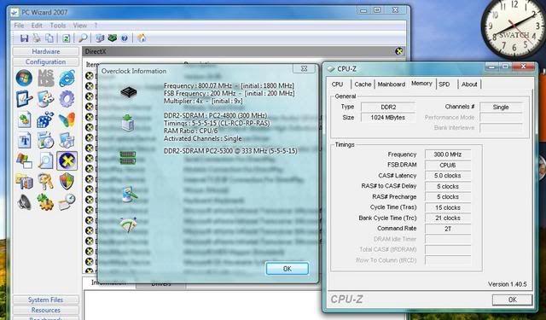The image size is (546, 320).
Task: Switch to the SPD tab in CPU-Z
Action: coord(444,84)
